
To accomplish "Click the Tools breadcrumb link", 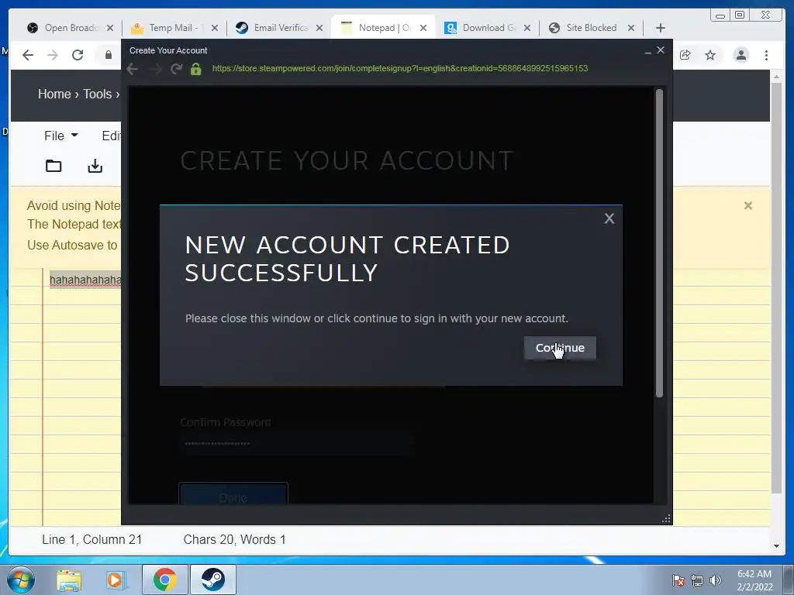I will tap(97, 94).
